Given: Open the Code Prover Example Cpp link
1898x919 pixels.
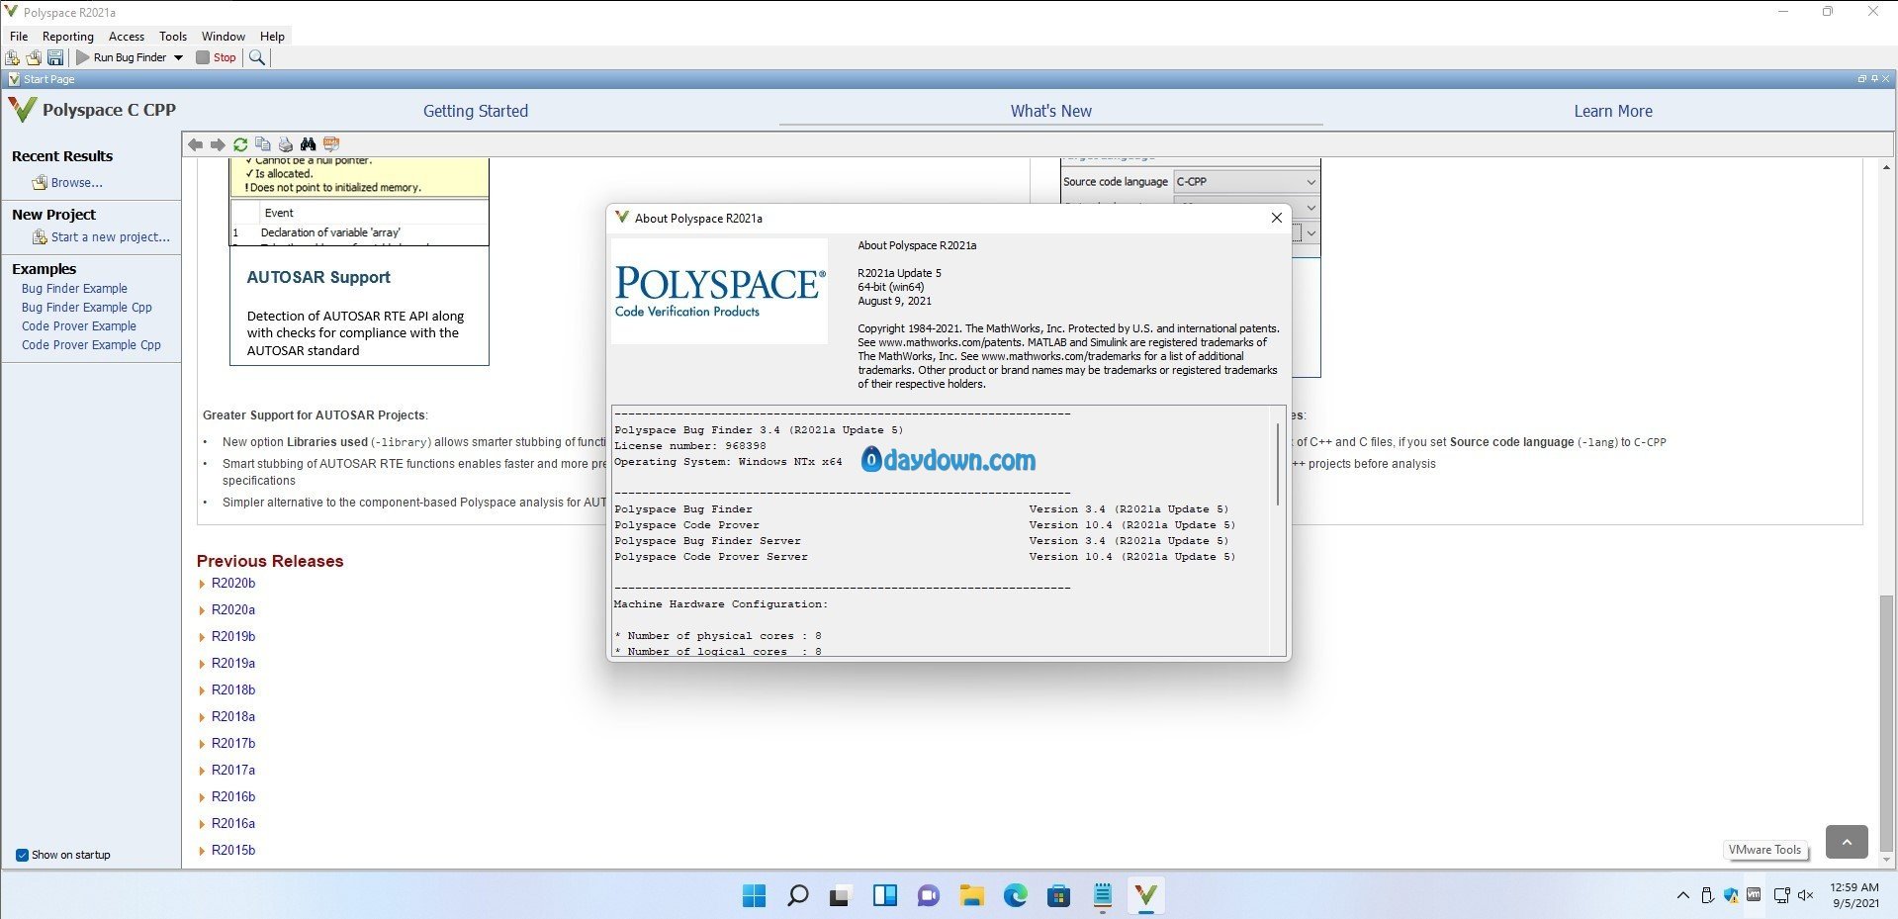Looking at the screenshot, I should click(x=91, y=345).
